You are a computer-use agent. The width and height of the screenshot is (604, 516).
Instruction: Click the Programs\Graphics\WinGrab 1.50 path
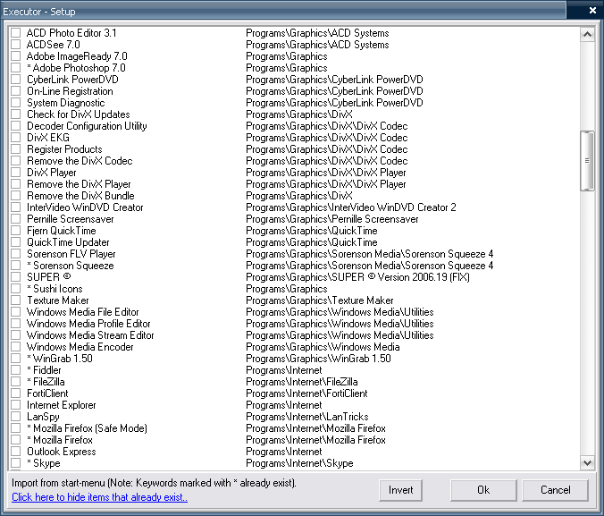click(x=318, y=359)
